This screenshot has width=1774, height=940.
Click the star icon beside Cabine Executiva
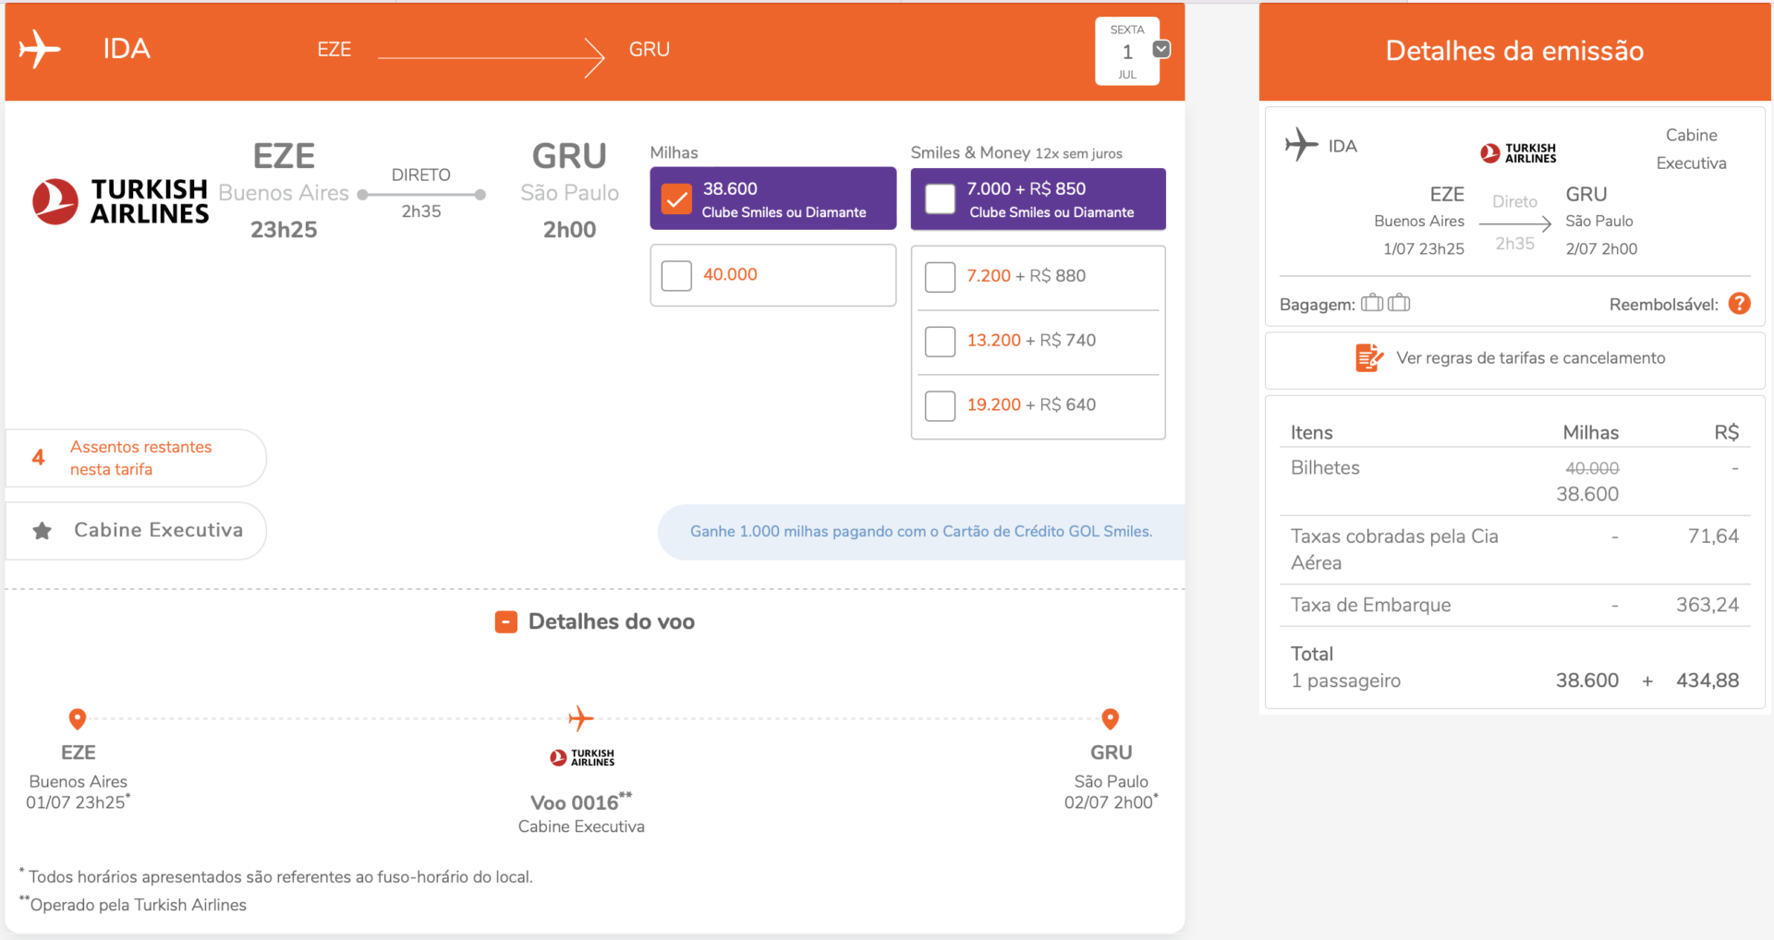43,531
